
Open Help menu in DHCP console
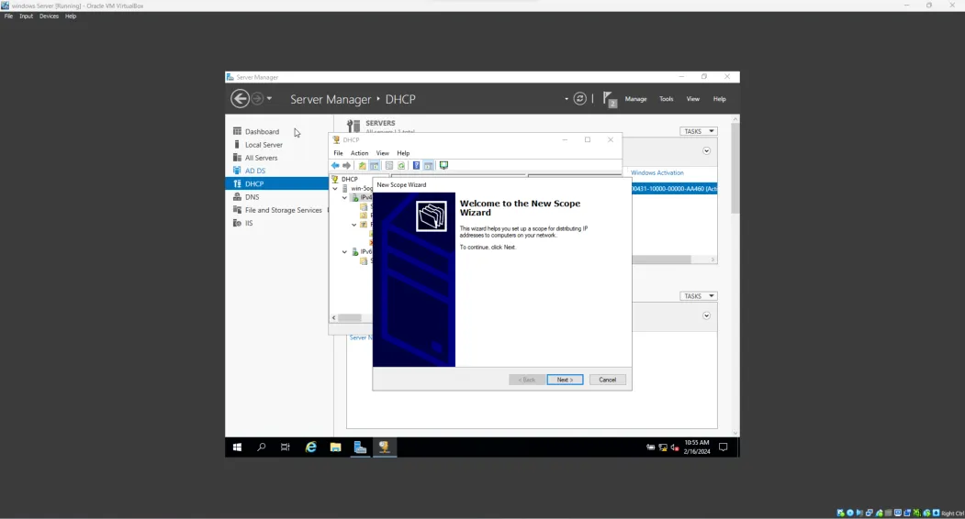tap(403, 153)
